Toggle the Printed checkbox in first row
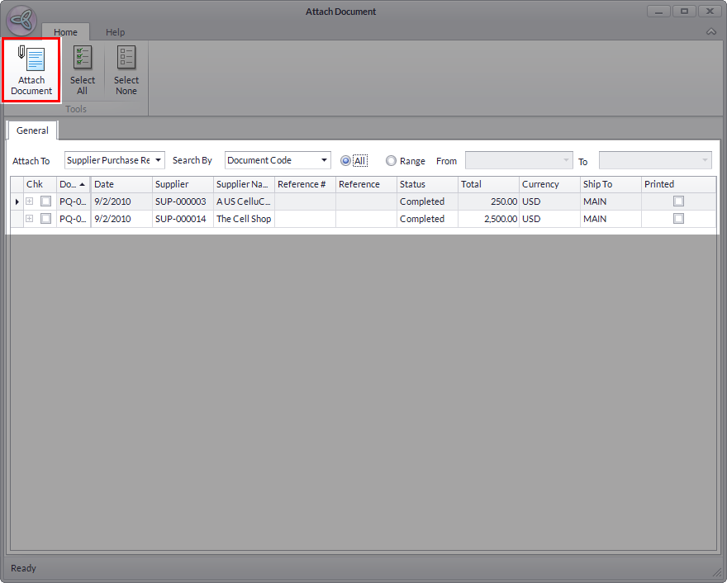Viewport: 727px width, 583px height. pos(678,201)
